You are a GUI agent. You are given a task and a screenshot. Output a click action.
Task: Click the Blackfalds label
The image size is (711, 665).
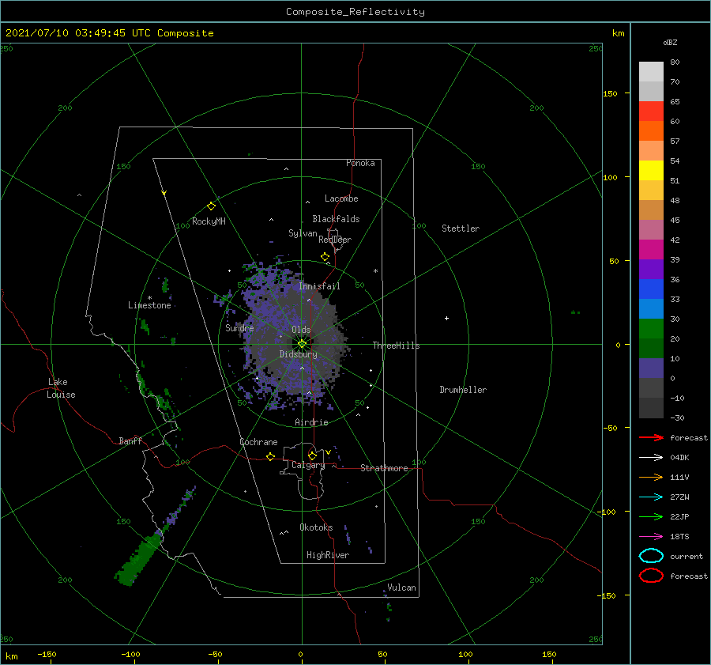click(x=336, y=219)
